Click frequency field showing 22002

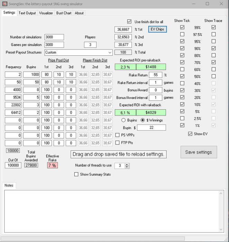point(13,105)
